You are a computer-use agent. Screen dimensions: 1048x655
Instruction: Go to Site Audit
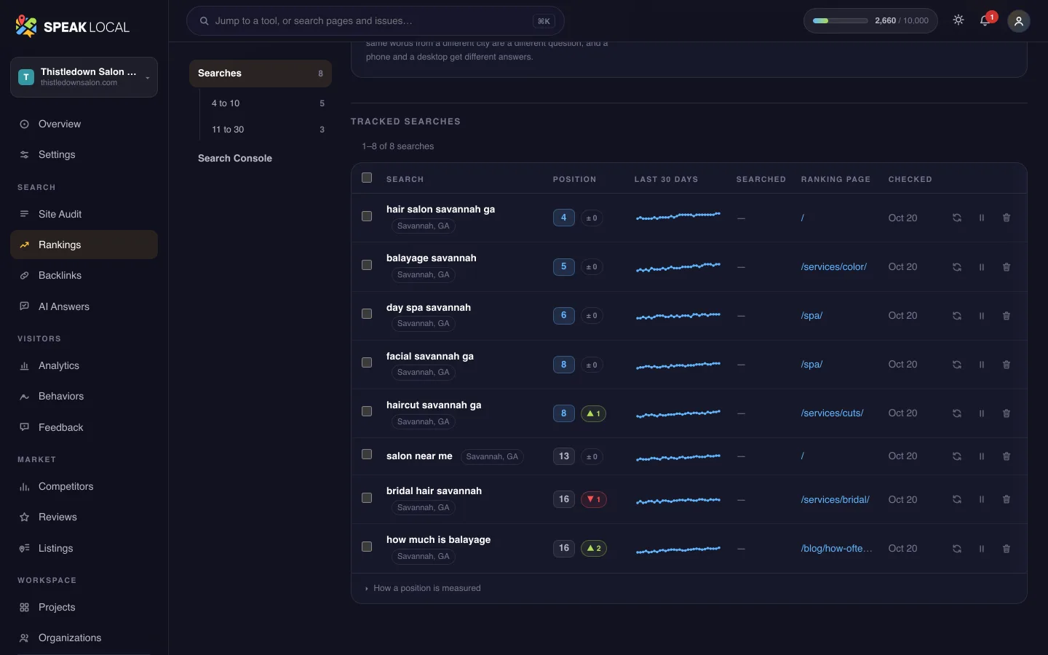pos(84,214)
